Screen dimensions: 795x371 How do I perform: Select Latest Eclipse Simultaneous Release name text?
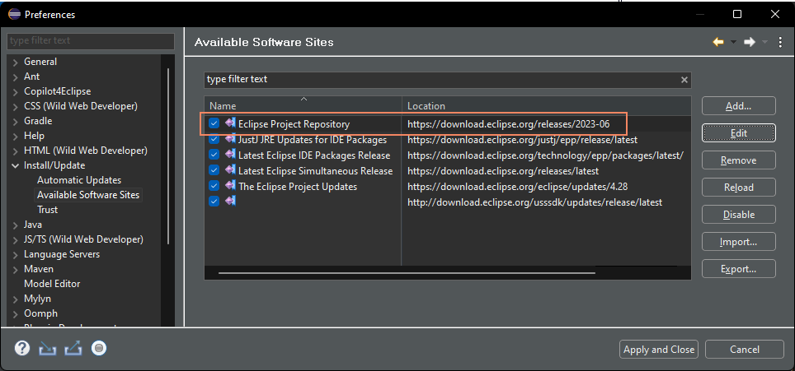pyautogui.click(x=315, y=171)
